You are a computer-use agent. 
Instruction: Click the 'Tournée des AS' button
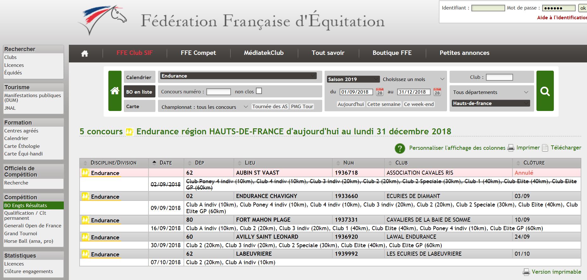[270, 107]
